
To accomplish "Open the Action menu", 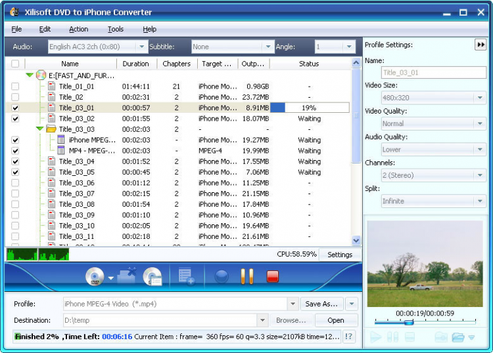I will coord(78,29).
